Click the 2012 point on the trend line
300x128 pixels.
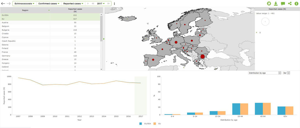pyautogui.click(x=79, y=82)
